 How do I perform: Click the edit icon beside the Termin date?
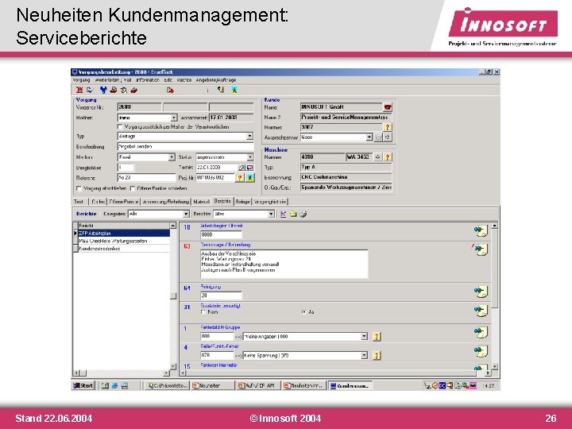click(x=242, y=168)
